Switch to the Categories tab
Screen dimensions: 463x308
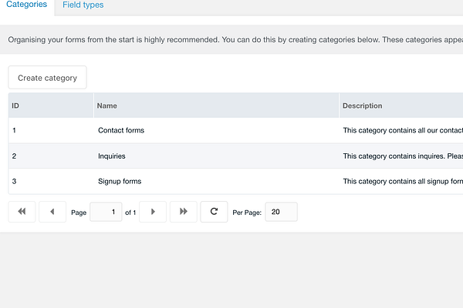26,5
